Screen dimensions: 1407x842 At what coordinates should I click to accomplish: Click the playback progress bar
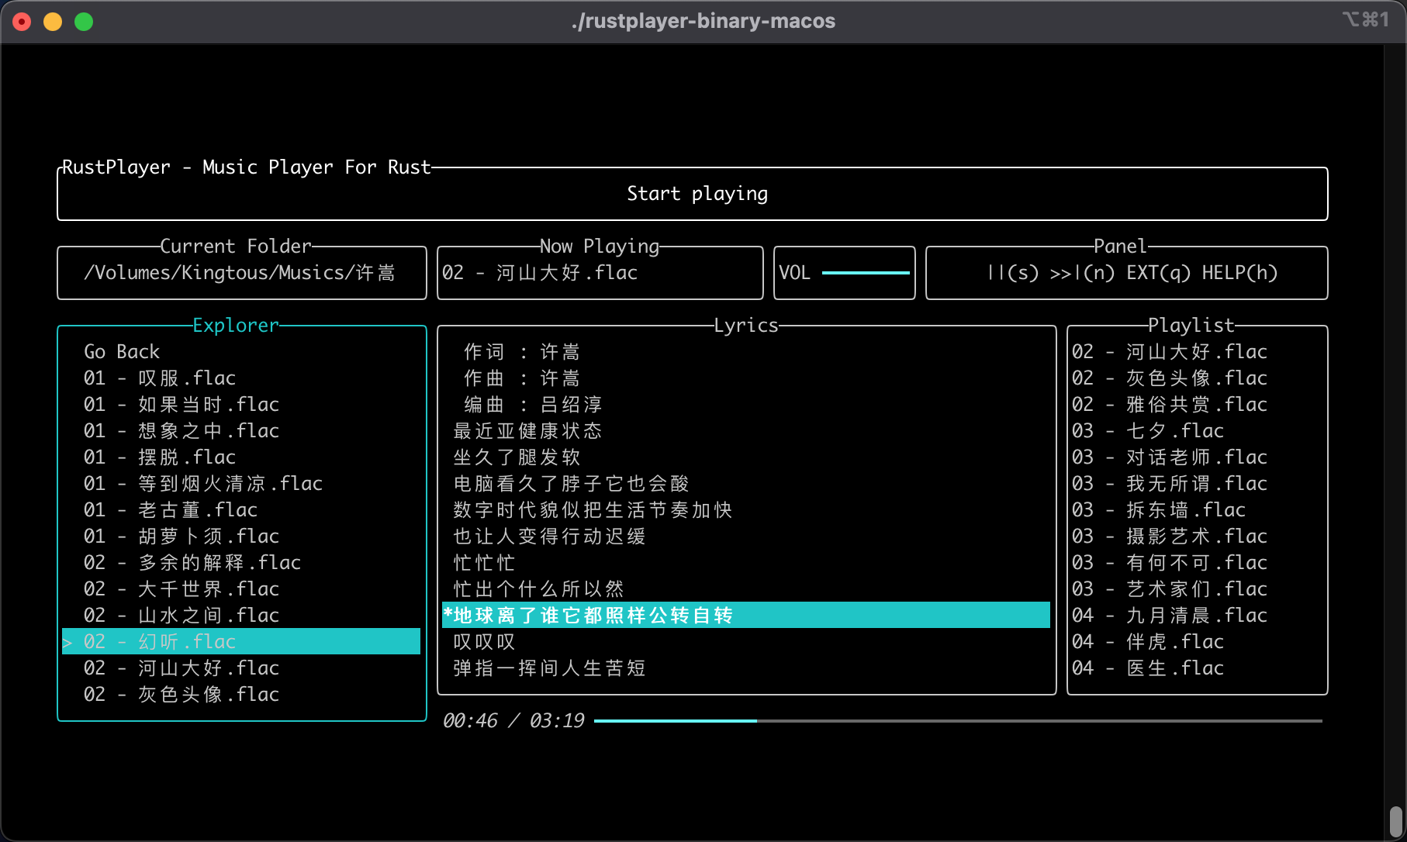coord(957,721)
